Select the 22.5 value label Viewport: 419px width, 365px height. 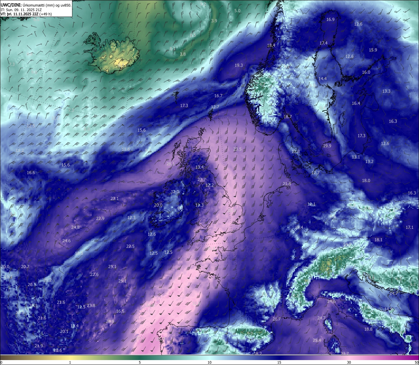130,246
